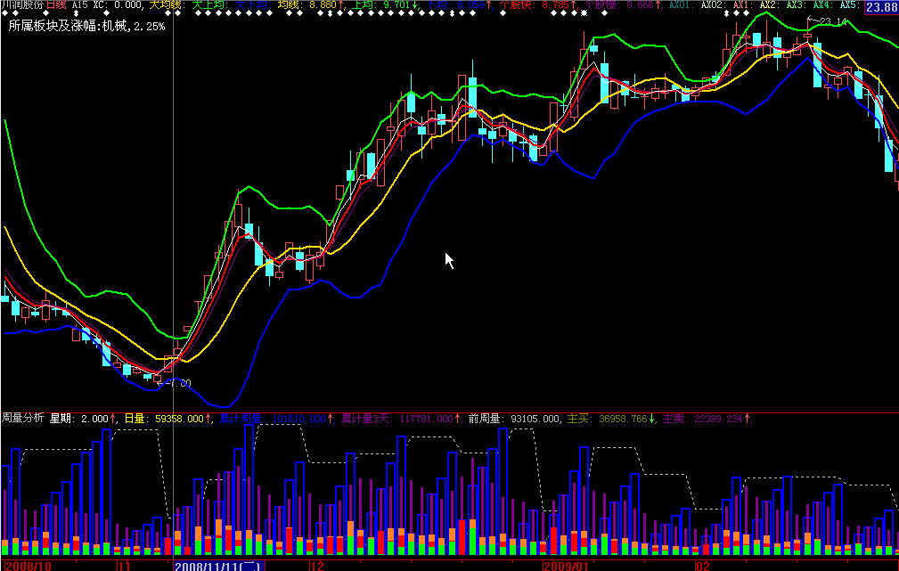This screenshot has height=571, width=899.
Task: Click the 大均线 indicator label
Action: [167, 4]
